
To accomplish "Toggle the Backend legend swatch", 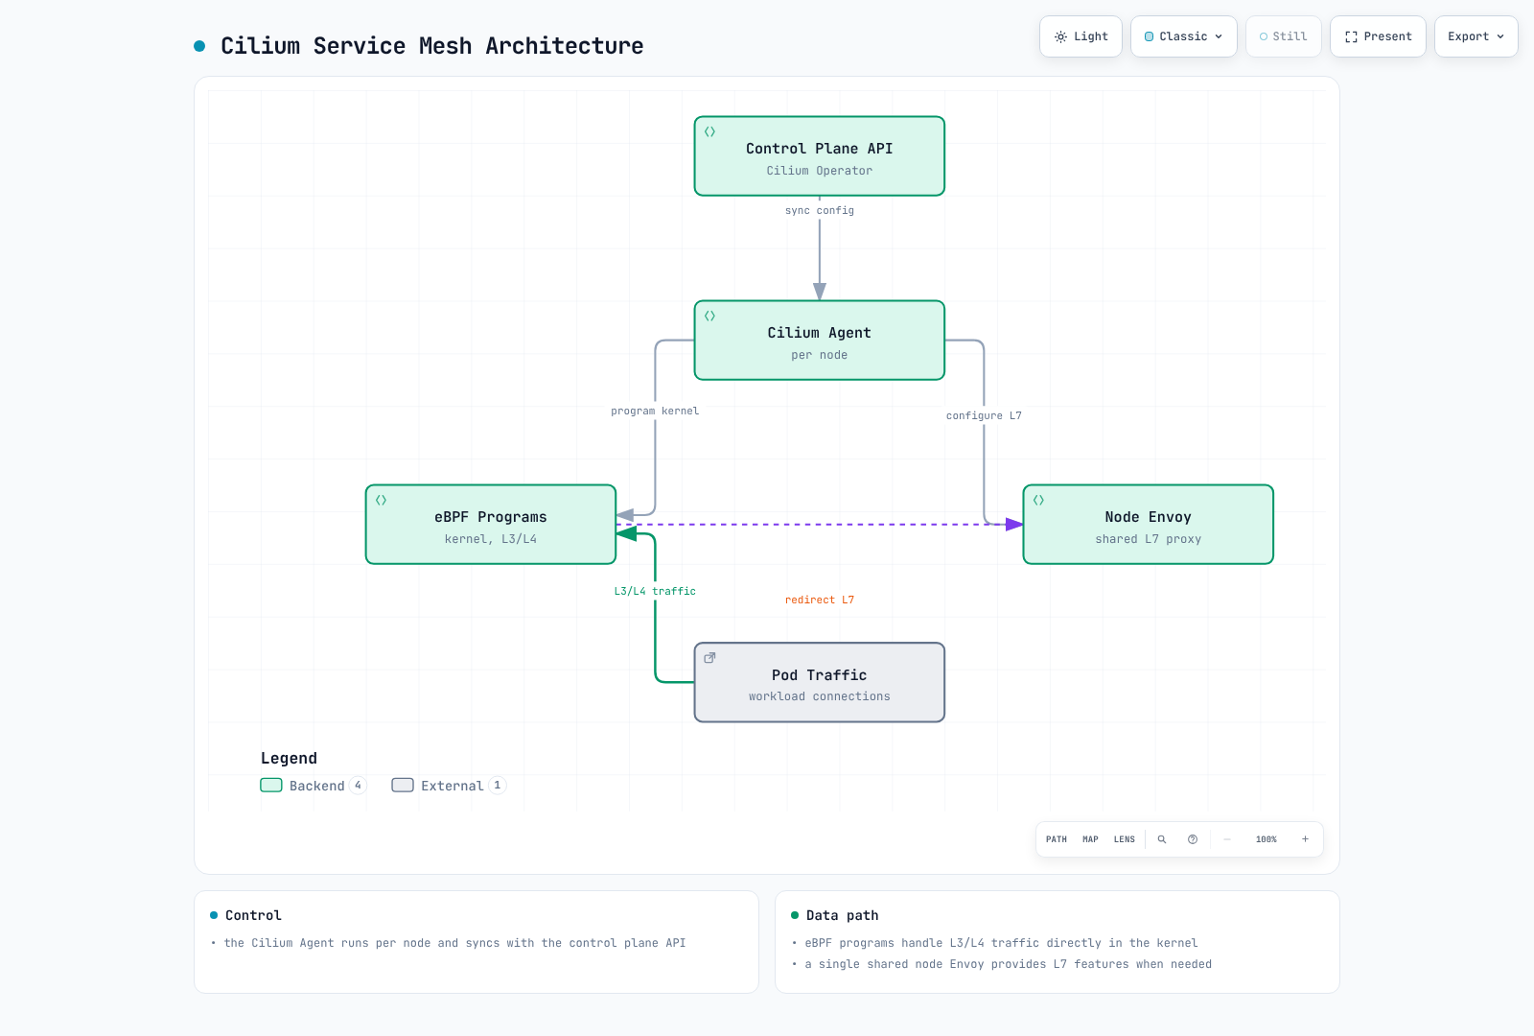I will (271, 786).
